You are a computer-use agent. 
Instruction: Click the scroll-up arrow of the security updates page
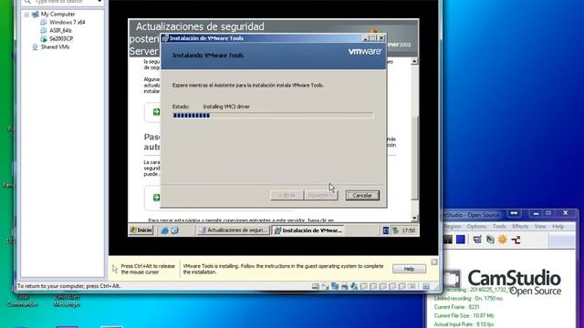click(x=414, y=61)
